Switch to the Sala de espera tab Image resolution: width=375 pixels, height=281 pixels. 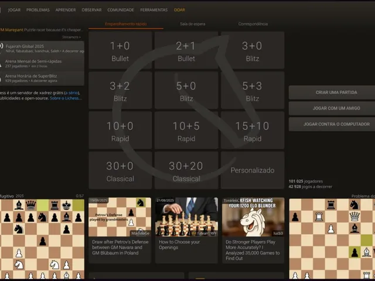click(x=193, y=24)
